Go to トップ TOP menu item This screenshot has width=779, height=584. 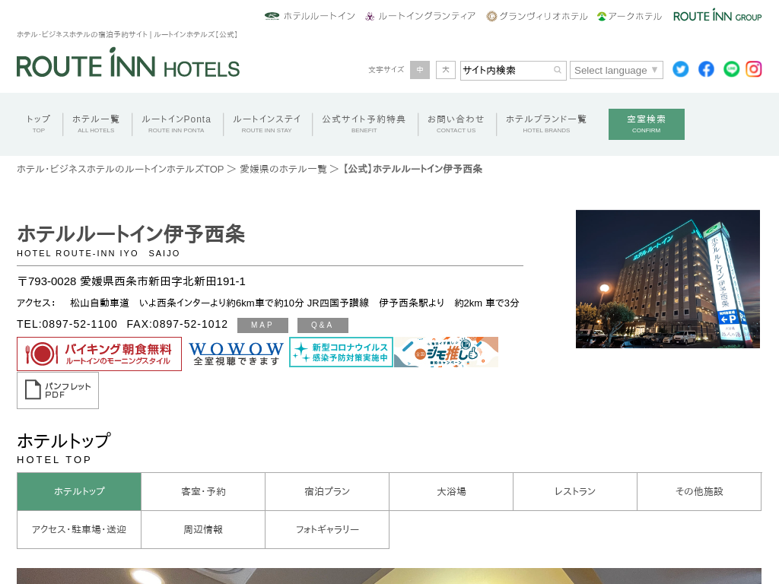click(x=39, y=124)
